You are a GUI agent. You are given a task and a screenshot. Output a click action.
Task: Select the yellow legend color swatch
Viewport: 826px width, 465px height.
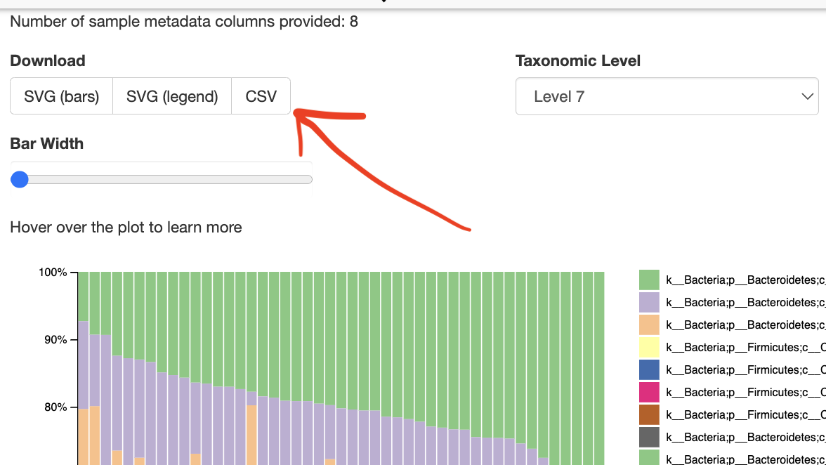coord(649,347)
